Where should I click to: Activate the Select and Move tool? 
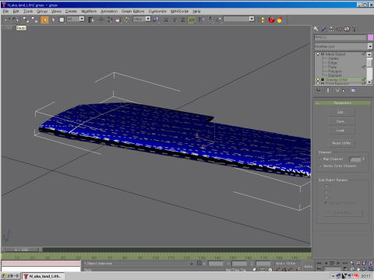(x=101, y=19)
